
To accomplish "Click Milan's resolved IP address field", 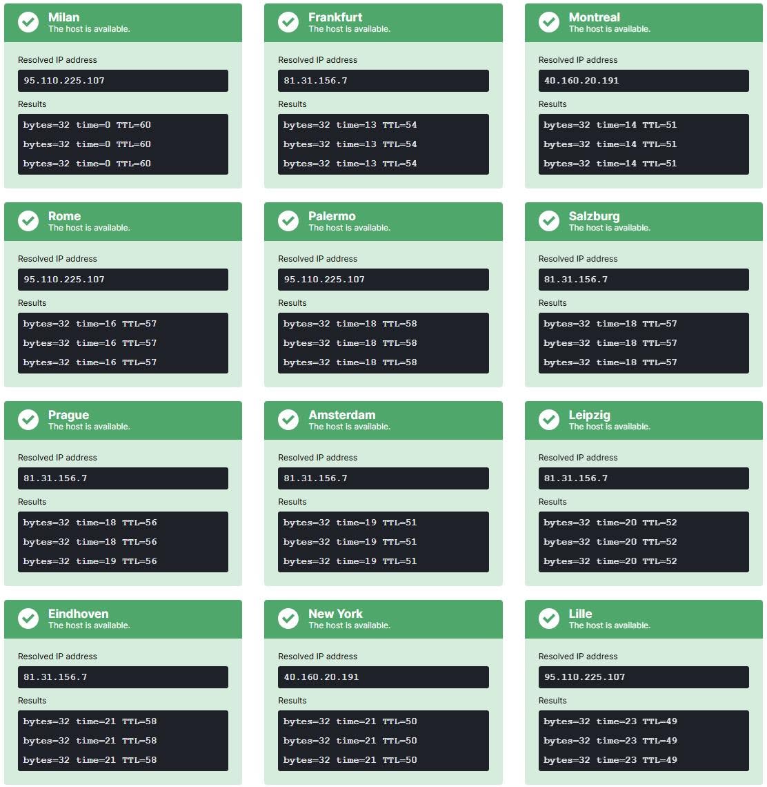I will [x=123, y=81].
